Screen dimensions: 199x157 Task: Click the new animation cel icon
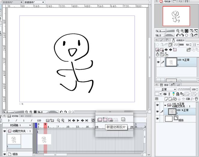105,120
